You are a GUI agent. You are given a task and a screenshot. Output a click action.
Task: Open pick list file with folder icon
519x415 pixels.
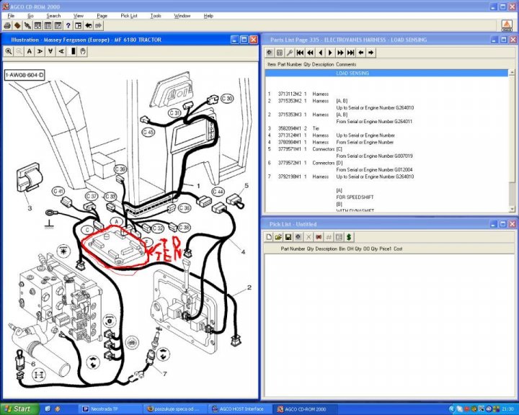(278, 236)
